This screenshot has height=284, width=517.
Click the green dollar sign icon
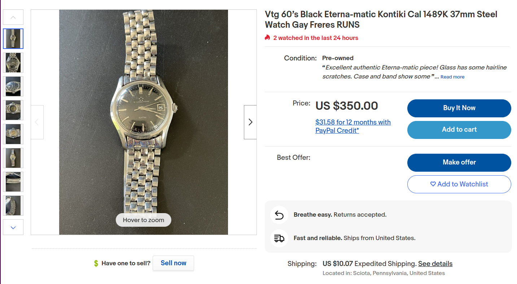point(96,263)
